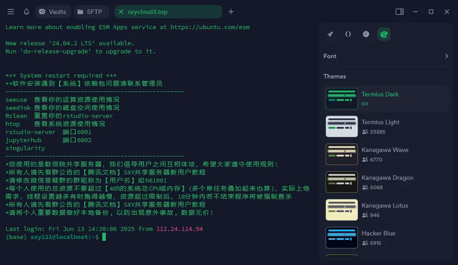The height and width of the screenshot is (265, 458).
Task: Click the Kanagawa Wave theme name
Action: pyautogui.click(x=385, y=150)
